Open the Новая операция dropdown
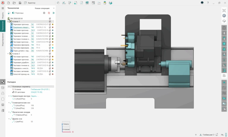 point(45,8)
